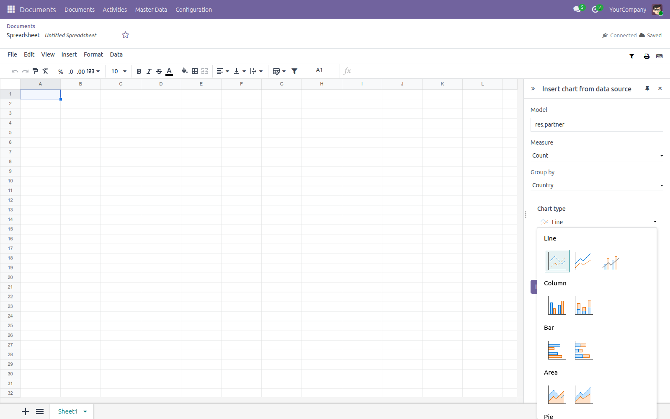
Task: Open the Measure dropdown showing Count
Action: click(x=597, y=155)
